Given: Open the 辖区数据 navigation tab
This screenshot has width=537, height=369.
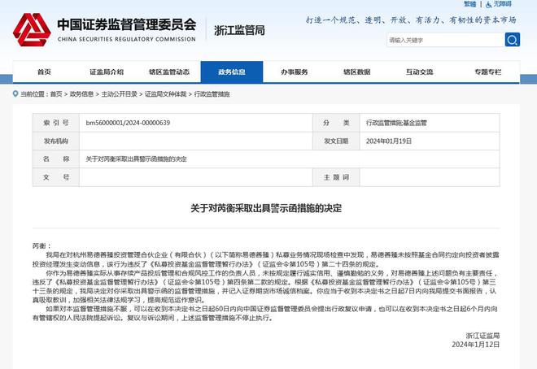Looking at the screenshot, I should click(357, 72).
